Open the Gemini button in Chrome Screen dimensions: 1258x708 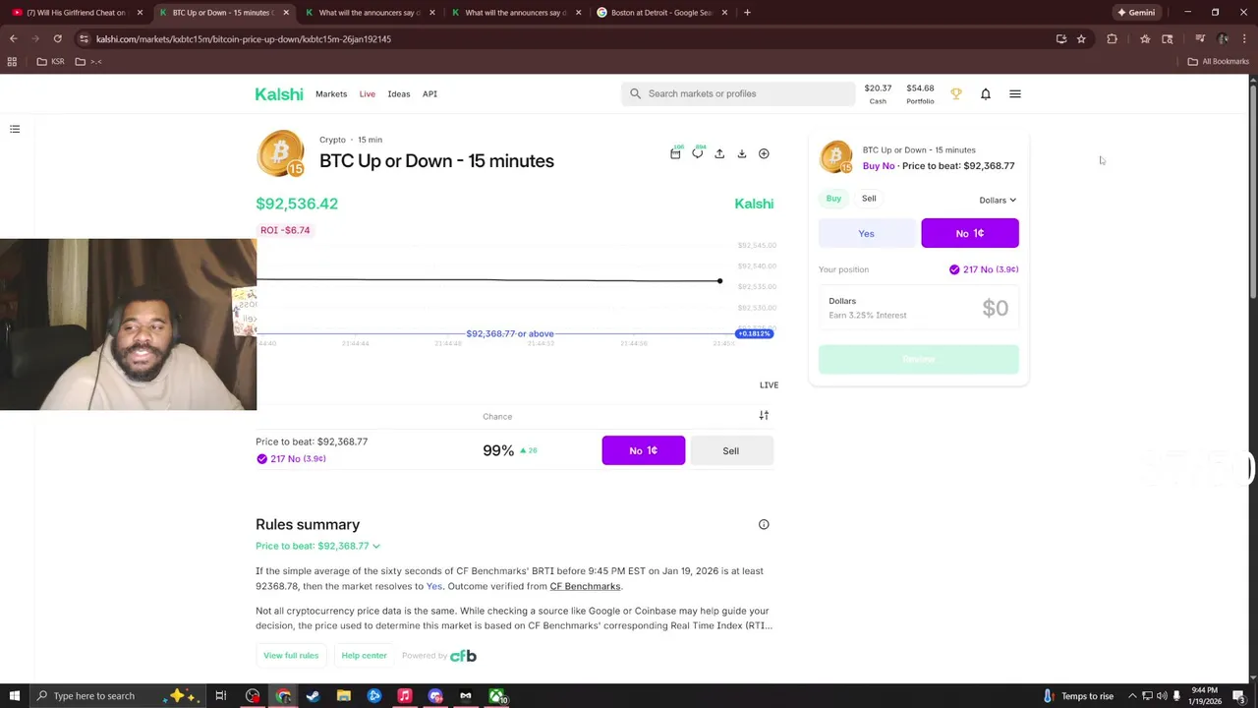coord(1135,13)
